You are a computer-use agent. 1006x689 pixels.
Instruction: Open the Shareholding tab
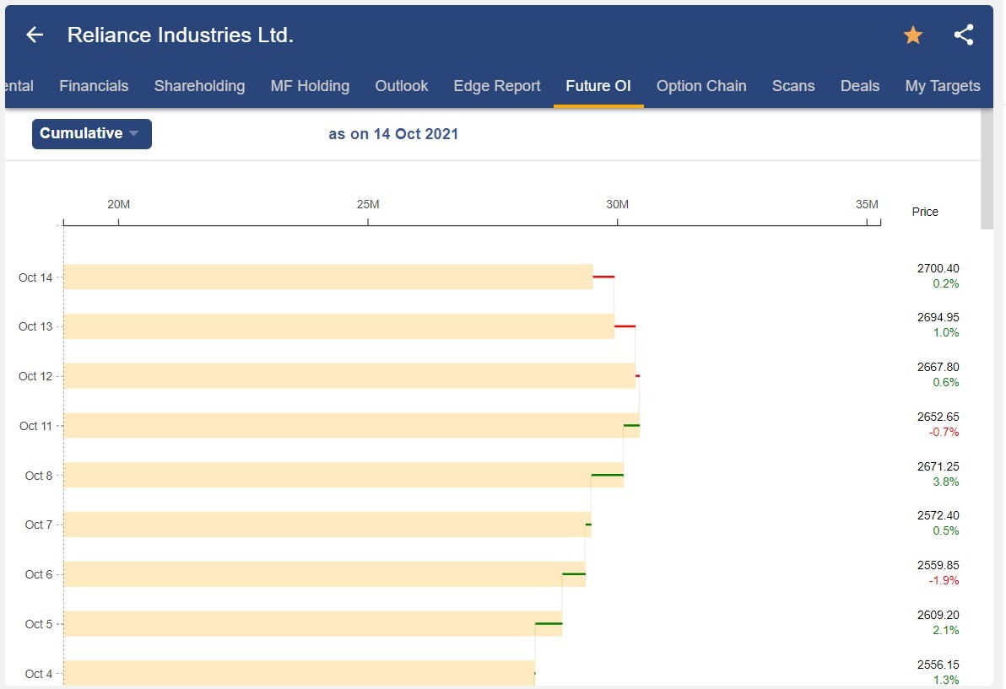[199, 85]
